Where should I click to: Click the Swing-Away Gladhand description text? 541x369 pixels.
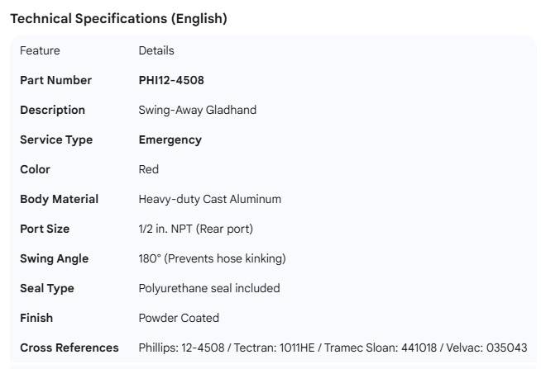198,110
